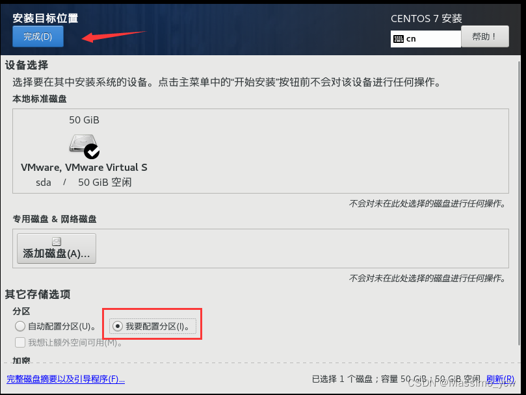Viewport: 526px width, 395px height.
Task: Click the 其它存储选项 section heading
Action: (x=38, y=294)
